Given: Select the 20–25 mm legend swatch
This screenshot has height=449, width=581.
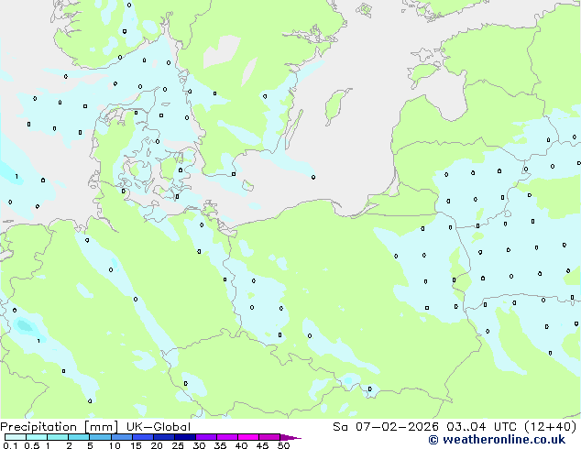Looking at the screenshot, I should pyautogui.click(x=164, y=437).
